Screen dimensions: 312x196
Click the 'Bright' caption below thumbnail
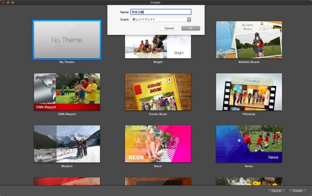158,62
